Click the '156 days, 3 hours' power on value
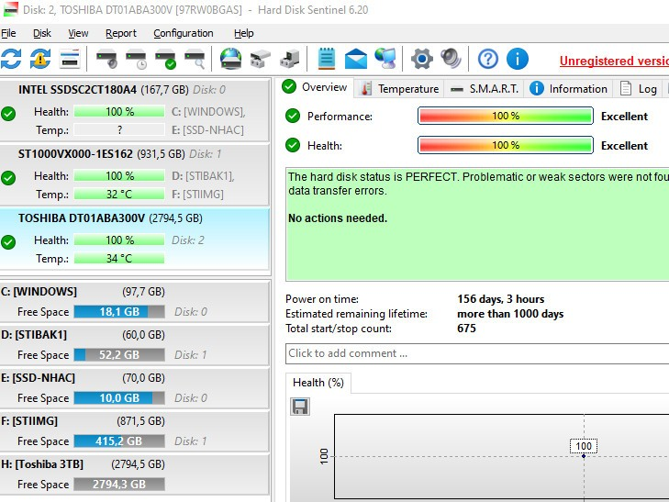This screenshot has width=669, height=502. (501, 299)
